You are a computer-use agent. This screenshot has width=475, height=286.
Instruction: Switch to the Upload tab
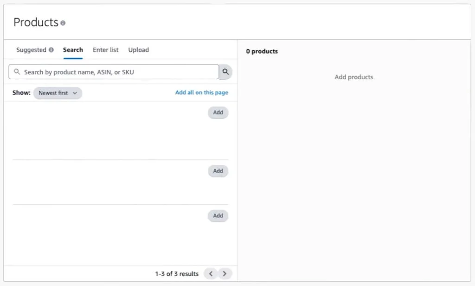click(x=138, y=50)
